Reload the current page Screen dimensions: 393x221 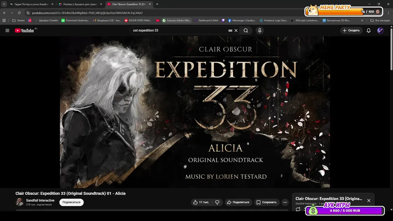(x=19, y=13)
